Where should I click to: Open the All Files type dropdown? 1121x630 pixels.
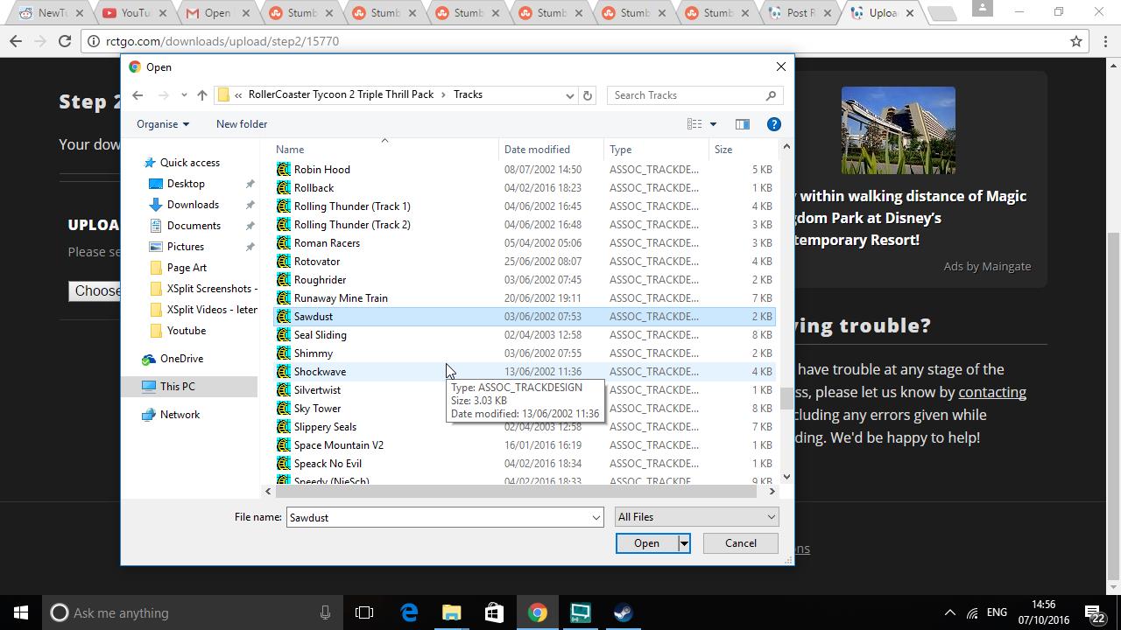click(696, 517)
